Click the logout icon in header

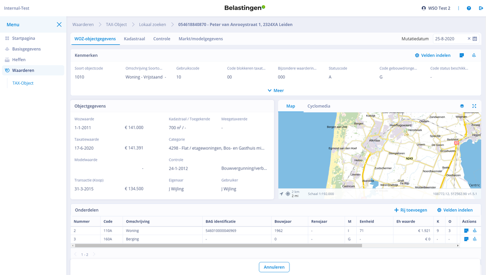tap(481, 8)
